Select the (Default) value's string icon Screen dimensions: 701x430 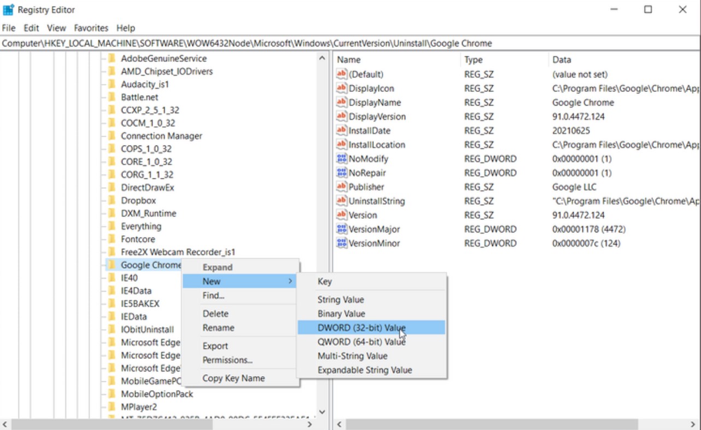(x=342, y=74)
